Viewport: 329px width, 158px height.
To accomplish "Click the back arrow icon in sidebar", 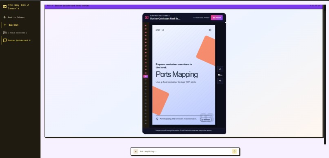I will [x=4, y=17].
